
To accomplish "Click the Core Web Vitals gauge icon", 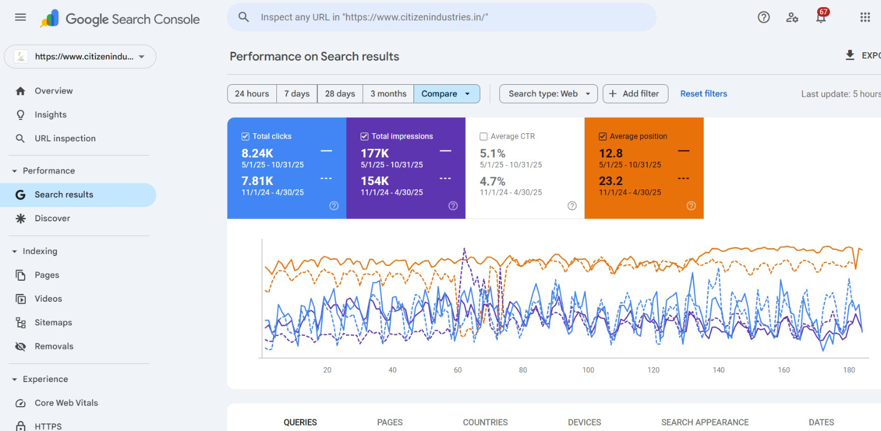I will [x=20, y=403].
